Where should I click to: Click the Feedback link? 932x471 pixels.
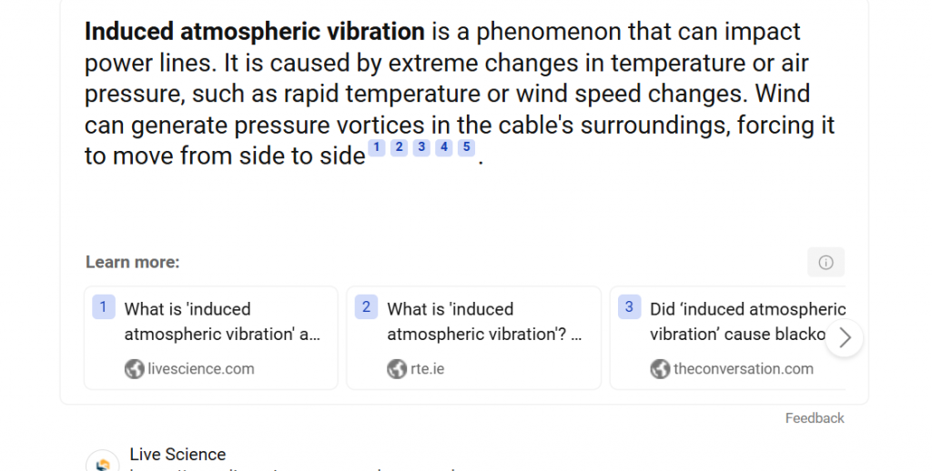tap(815, 418)
